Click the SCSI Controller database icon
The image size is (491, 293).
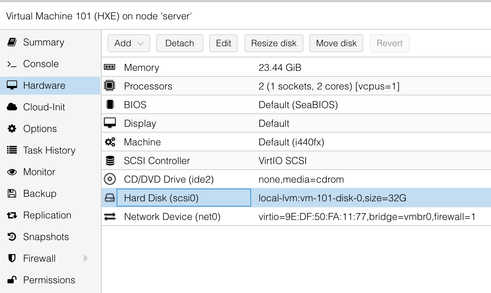click(x=109, y=161)
